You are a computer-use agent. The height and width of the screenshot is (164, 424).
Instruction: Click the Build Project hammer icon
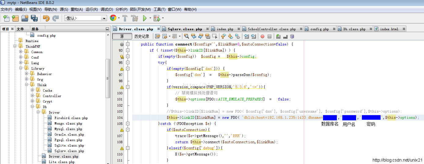(x=125, y=18)
